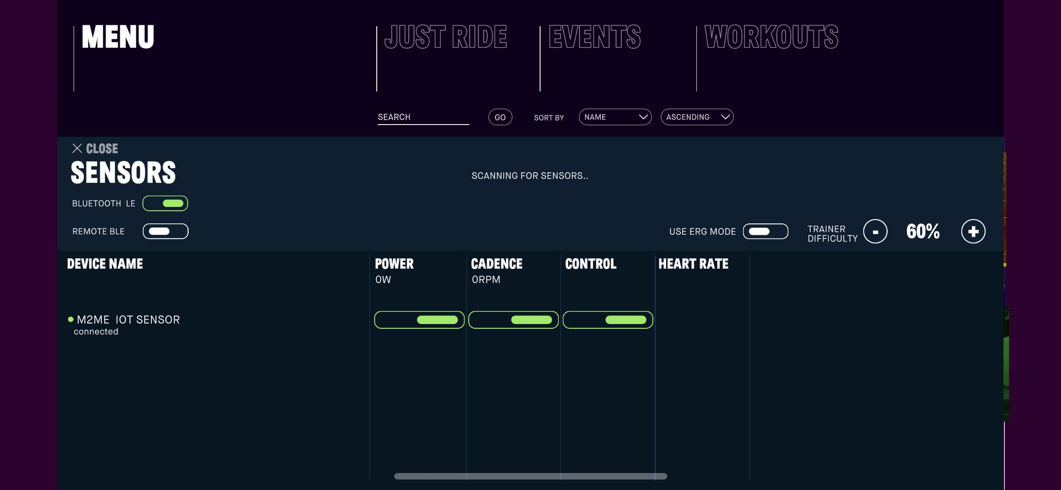The height and width of the screenshot is (490, 1061).
Task: Toggle Power assignment for M2ME sensor
Action: (x=419, y=320)
